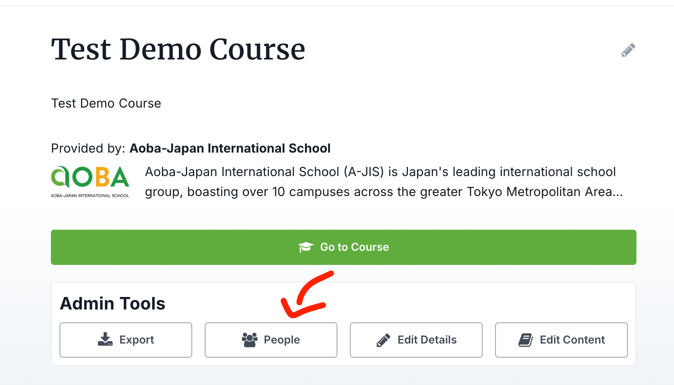The width and height of the screenshot is (674, 385).
Task: Click the pencil icon in Edit Details
Action: pos(383,340)
